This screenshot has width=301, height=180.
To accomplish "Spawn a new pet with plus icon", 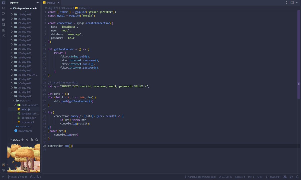I will coord(22,140).
